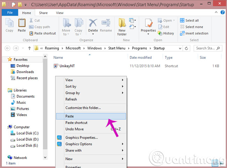Collapse the ribbon with the chevron
Screen dimensions: 227x168
point(216,12)
